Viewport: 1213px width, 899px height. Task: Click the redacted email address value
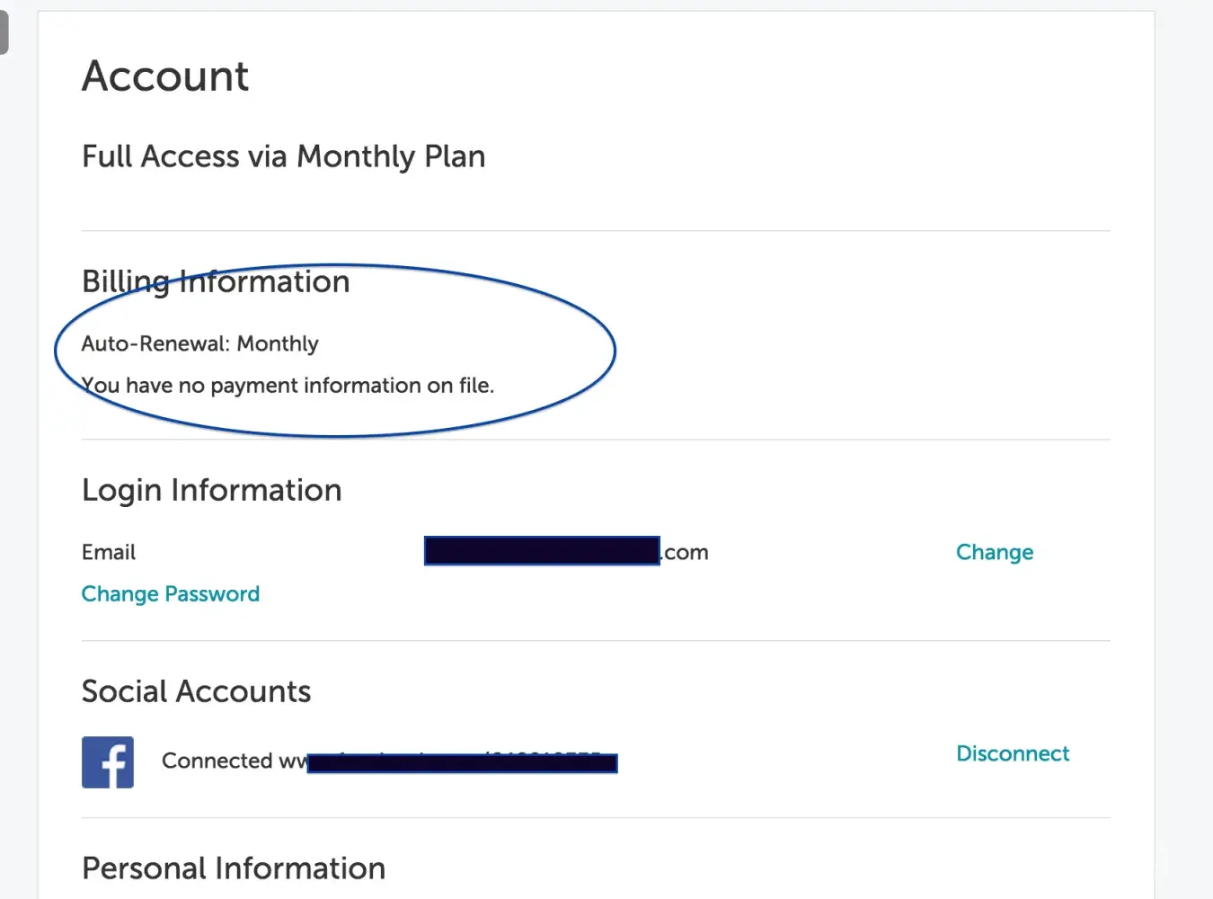(542, 551)
